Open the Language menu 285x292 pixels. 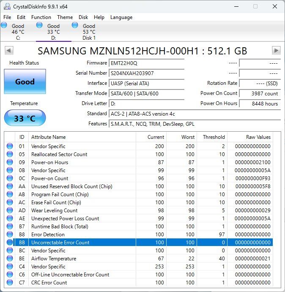click(121, 17)
